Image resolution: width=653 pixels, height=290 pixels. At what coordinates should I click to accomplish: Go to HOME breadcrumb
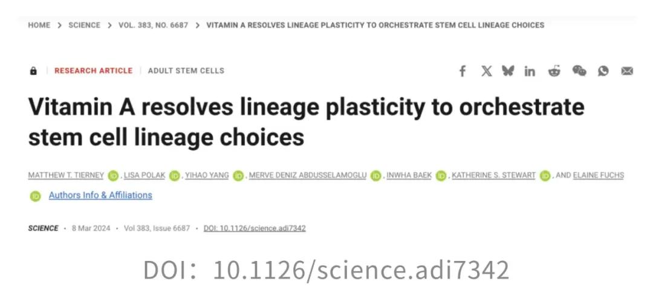39,25
